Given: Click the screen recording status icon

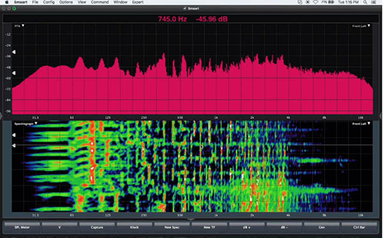Looking at the screenshot, I should click(x=308, y=2).
